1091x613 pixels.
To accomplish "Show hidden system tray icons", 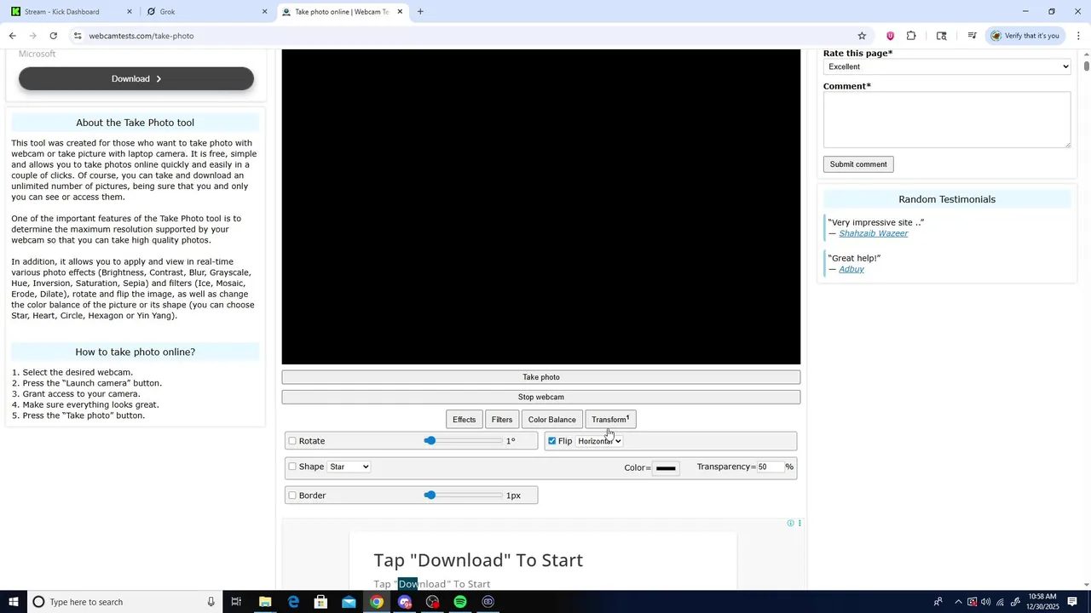I will [958, 602].
